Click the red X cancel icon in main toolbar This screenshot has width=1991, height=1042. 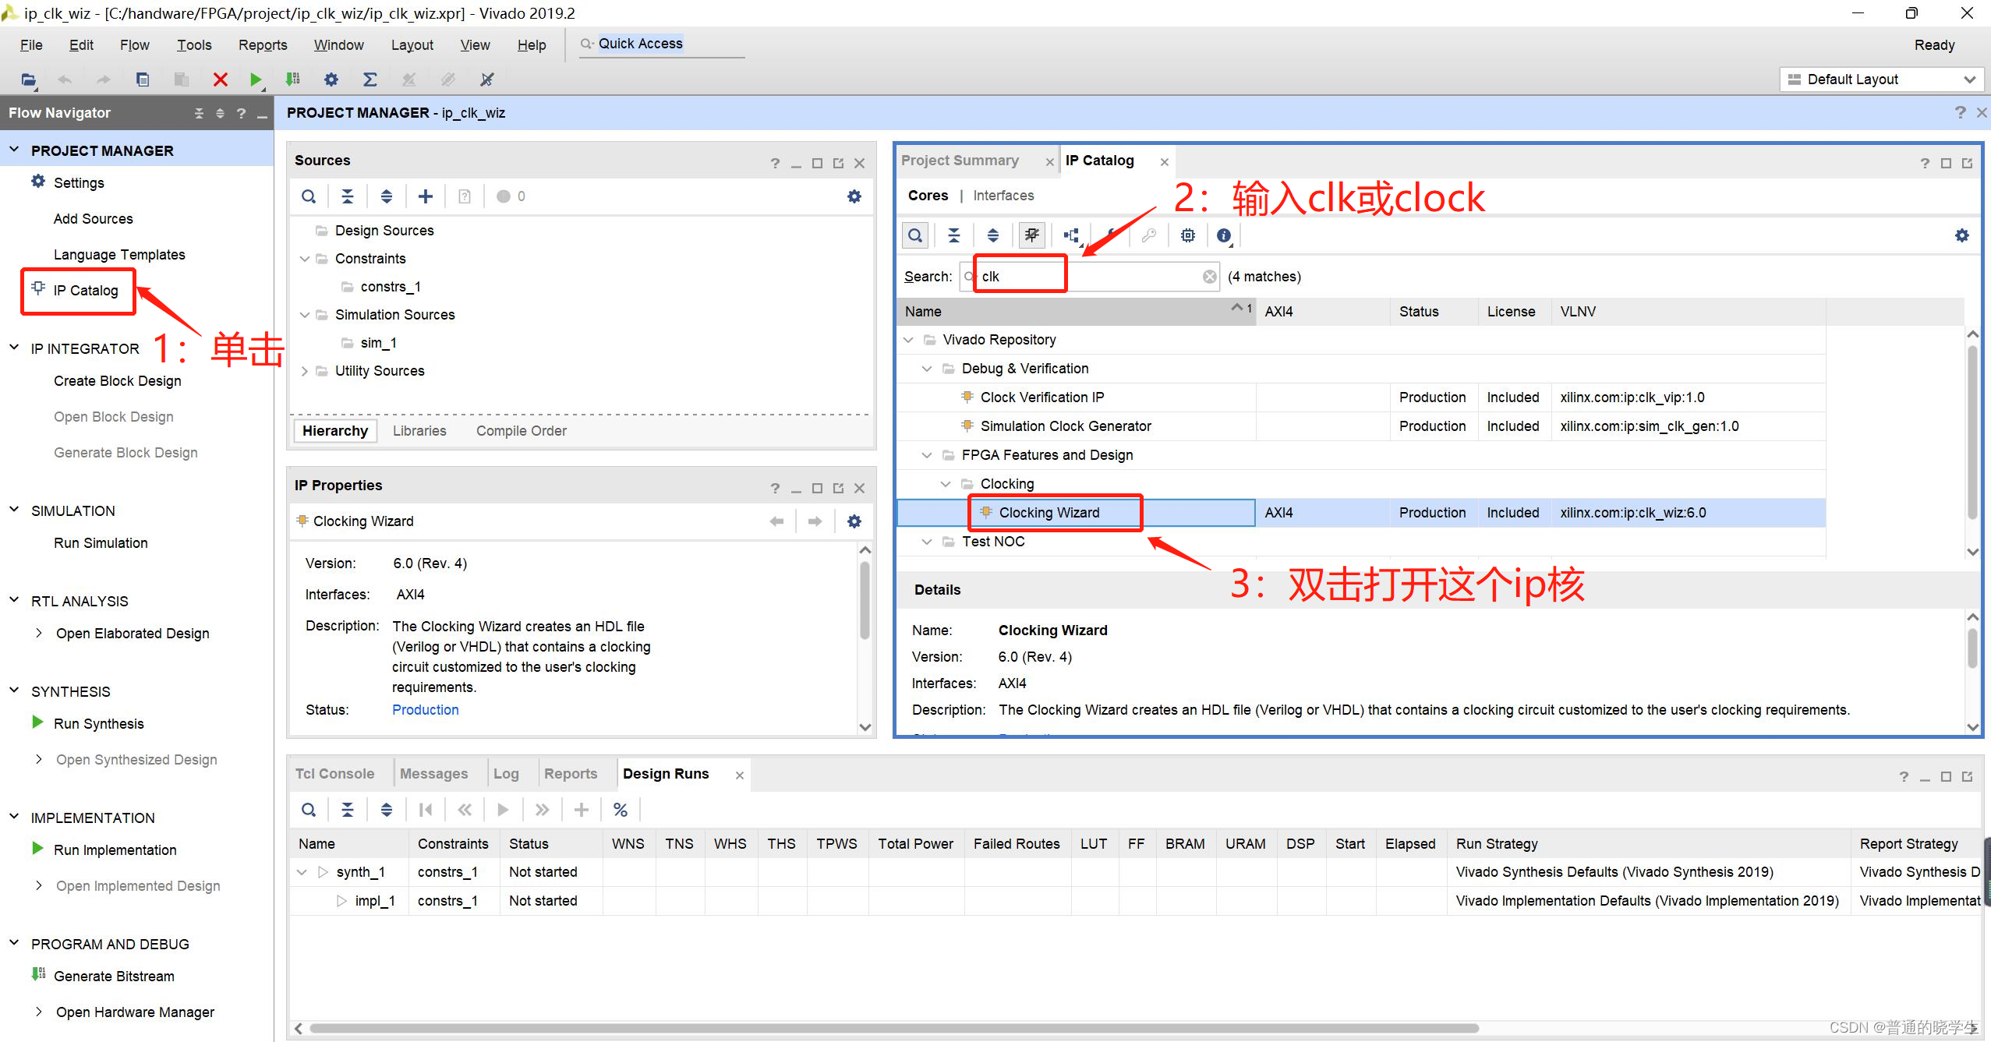pyautogui.click(x=221, y=79)
